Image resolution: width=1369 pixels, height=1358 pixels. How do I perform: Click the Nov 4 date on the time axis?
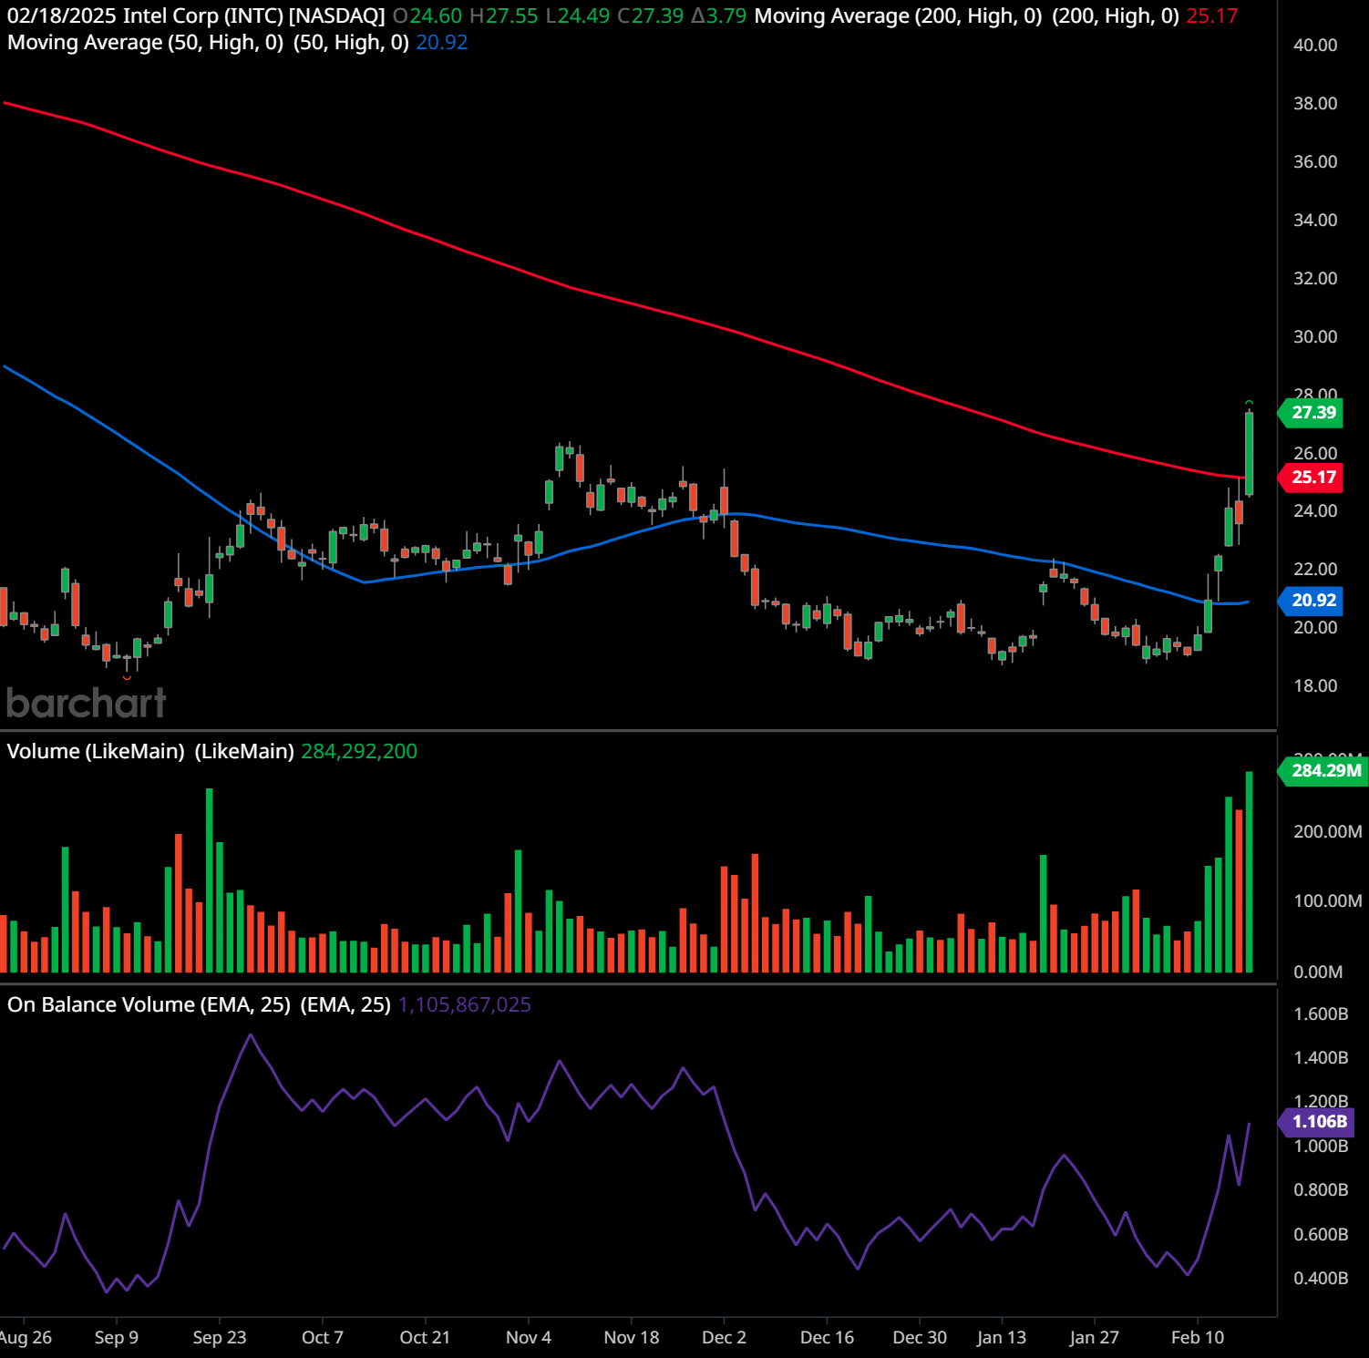(x=529, y=1338)
